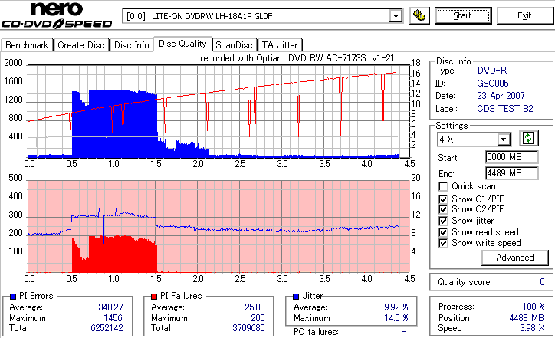
Task: Click the Position value 4488 MB
Action: coord(527,318)
